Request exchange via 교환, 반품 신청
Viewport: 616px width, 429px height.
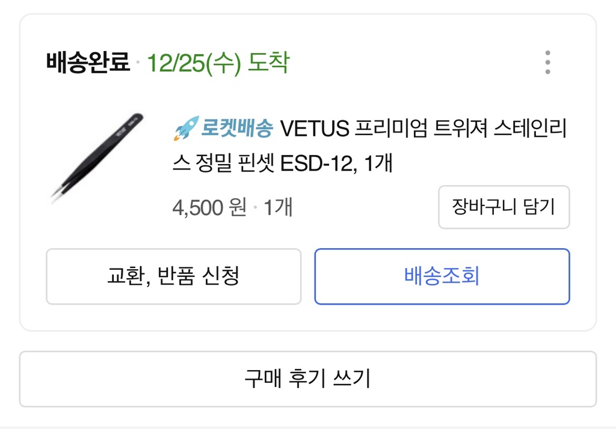(x=173, y=276)
